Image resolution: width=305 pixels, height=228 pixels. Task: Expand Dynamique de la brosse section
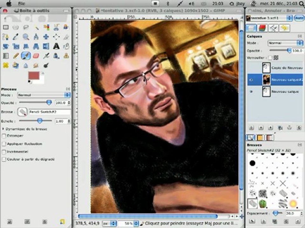3,129
